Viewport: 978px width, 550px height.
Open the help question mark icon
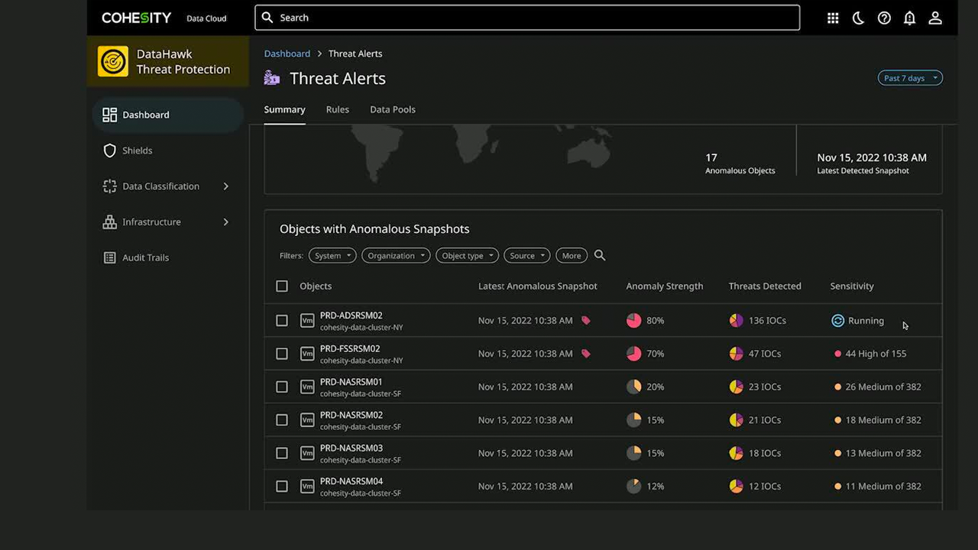(884, 18)
